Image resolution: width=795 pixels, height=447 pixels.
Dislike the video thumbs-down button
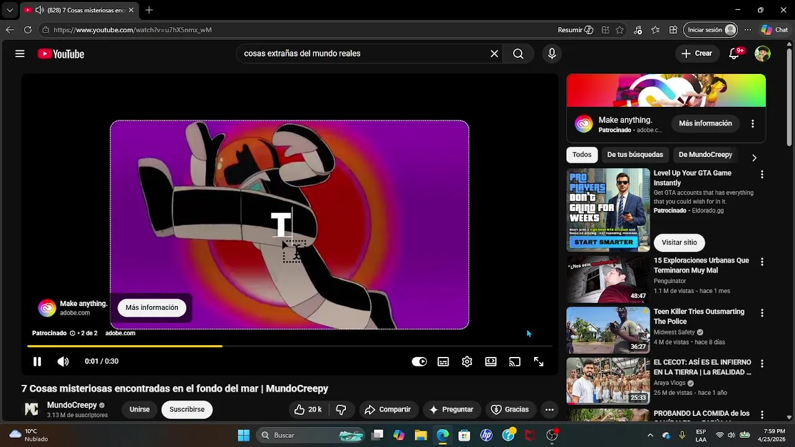pos(341,410)
